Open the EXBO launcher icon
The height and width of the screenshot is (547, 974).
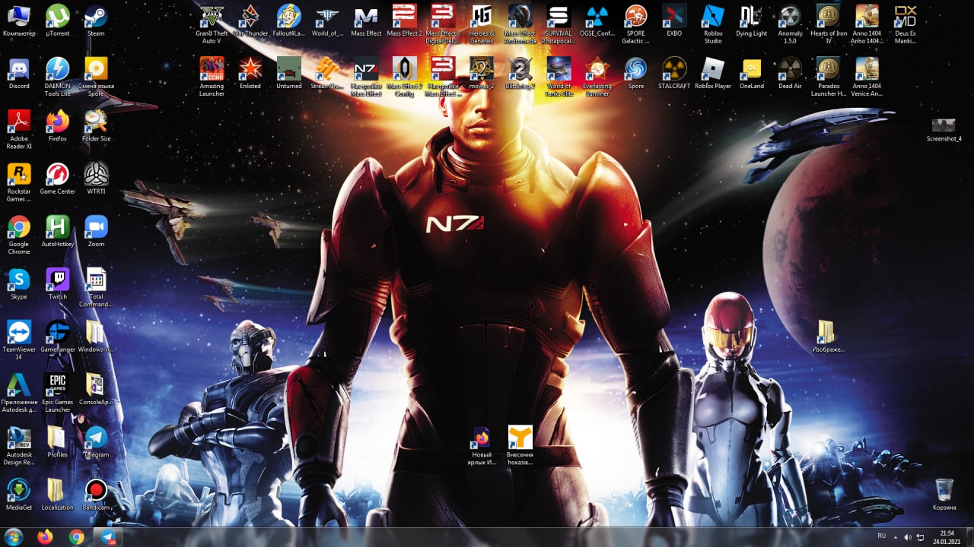click(x=674, y=21)
